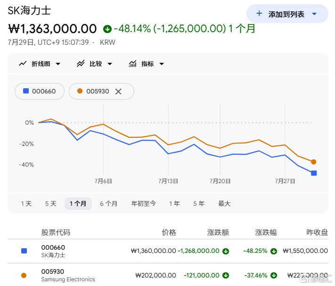This screenshot has width=335, height=286.
Task: Expand the 折线图 chart type dropdown
Action: point(58,64)
